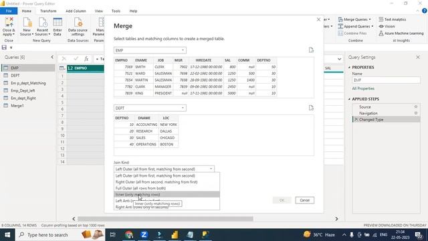Open the New Source icon
This screenshot has width=428, height=241.
[x=27, y=22]
